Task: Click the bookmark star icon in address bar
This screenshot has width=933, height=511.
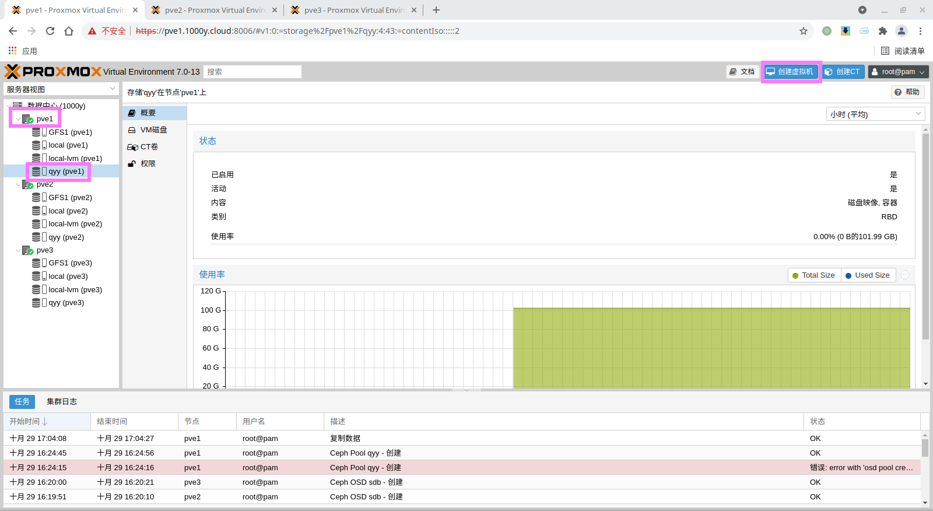Action: pos(803,31)
